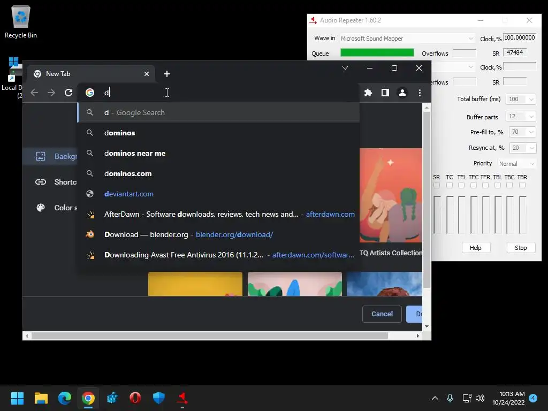Image resolution: width=548 pixels, height=411 pixels.
Task: Choose 'd - Google Search' suggestion
Action: [x=218, y=112]
